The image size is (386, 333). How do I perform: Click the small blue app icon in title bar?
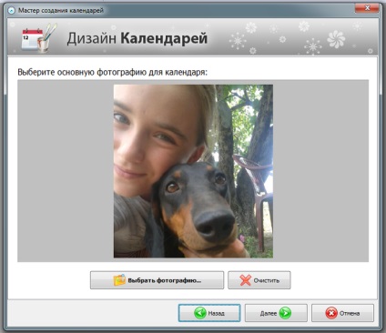tap(11, 11)
